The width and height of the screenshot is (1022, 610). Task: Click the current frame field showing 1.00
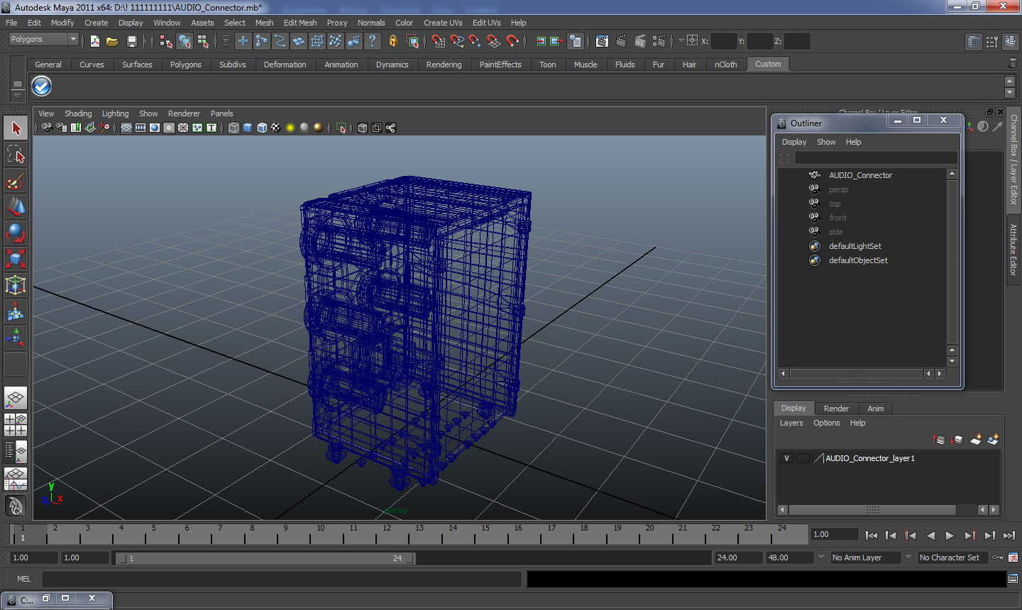(835, 534)
